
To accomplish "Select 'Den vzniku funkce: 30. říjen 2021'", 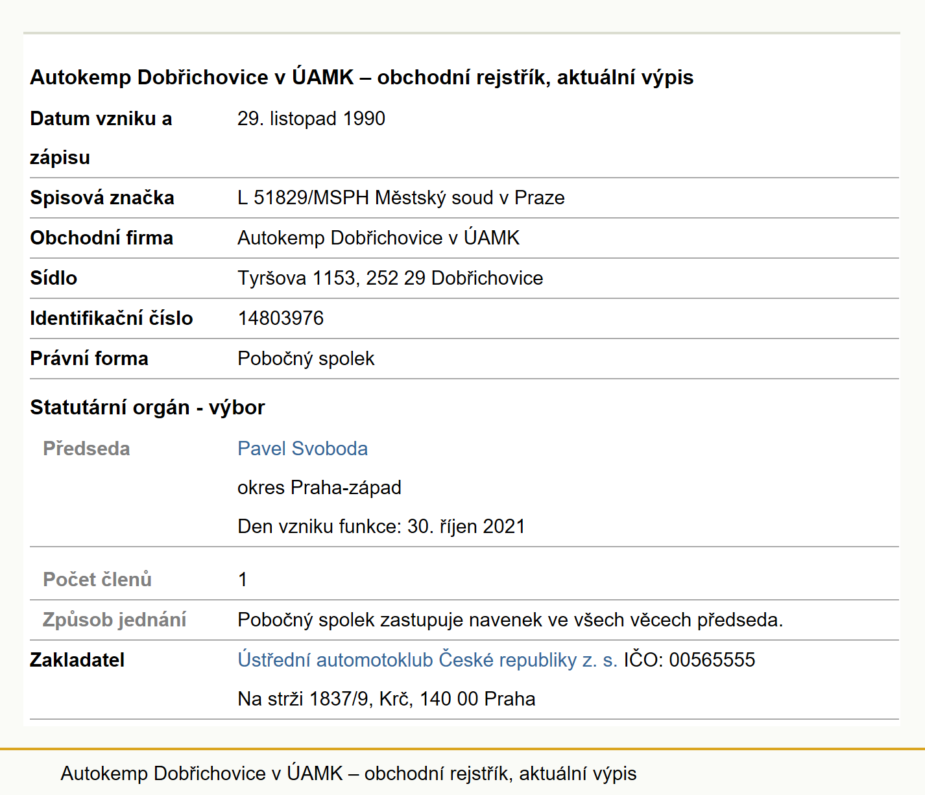I will pyautogui.click(x=381, y=527).
